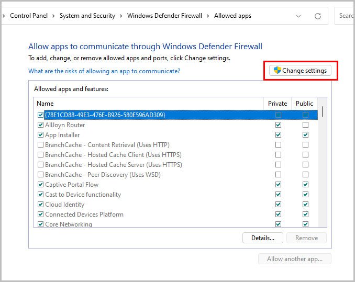Open the risks of allowing an app link

104,71
